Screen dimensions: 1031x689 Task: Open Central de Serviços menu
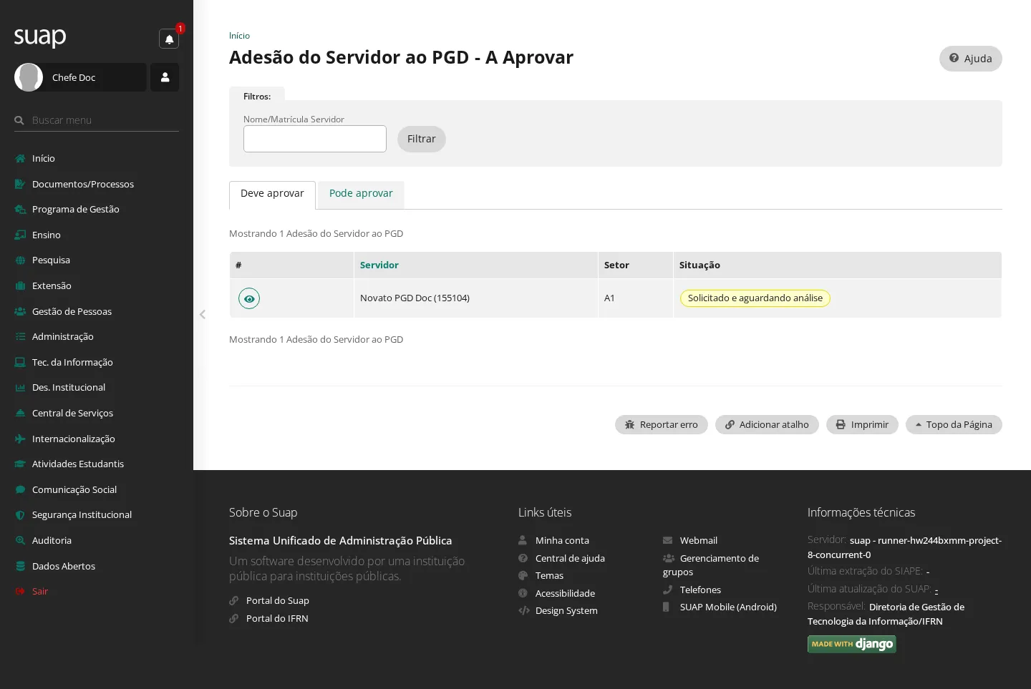pos(97,413)
